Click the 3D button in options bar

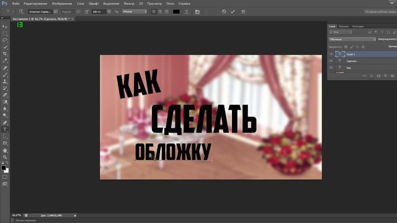[x=243, y=12]
